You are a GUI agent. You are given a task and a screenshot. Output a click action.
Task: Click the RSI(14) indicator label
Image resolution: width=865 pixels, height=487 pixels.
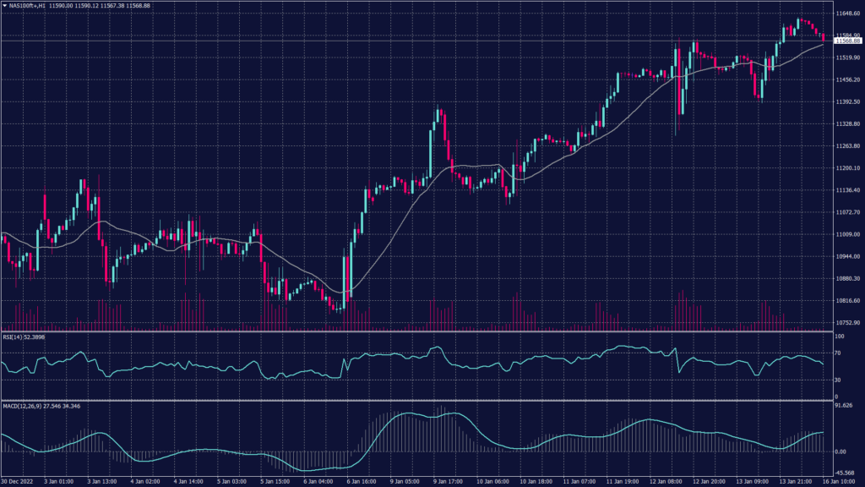click(14, 337)
